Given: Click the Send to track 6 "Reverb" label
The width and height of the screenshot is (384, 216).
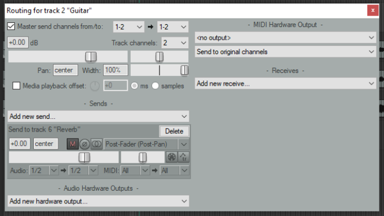Looking at the screenshot, I should coord(44,129).
